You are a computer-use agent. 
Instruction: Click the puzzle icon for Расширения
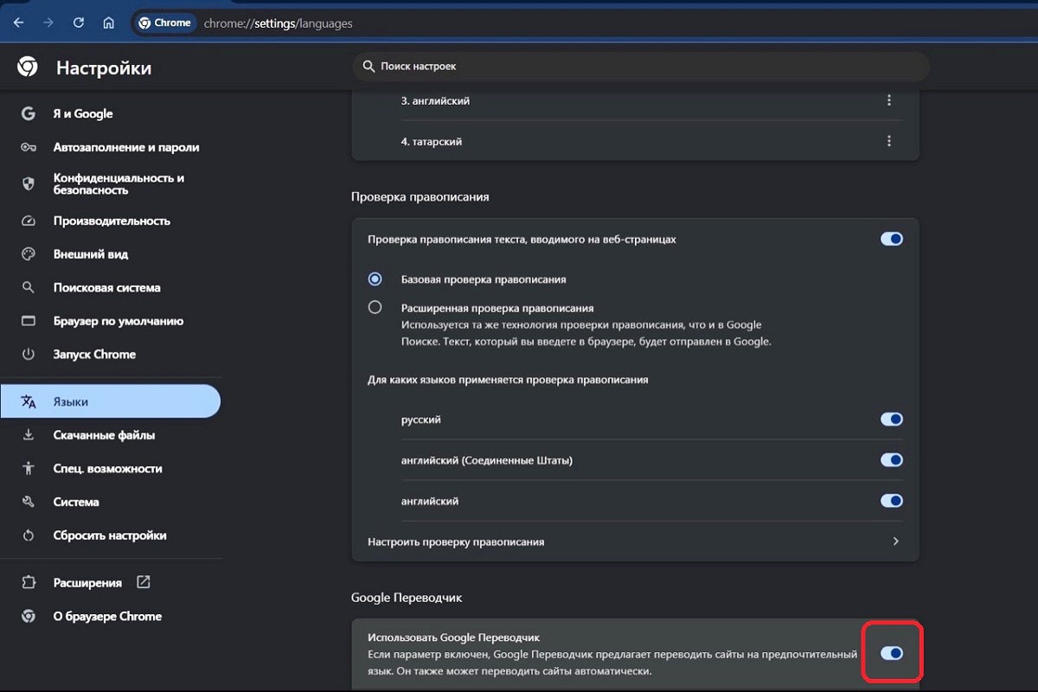[x=29, y=583]
